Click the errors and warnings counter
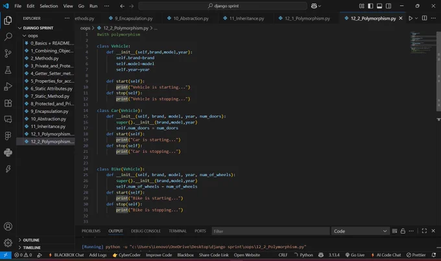Screen dimensions: 441x261 [x=23, y=255]
